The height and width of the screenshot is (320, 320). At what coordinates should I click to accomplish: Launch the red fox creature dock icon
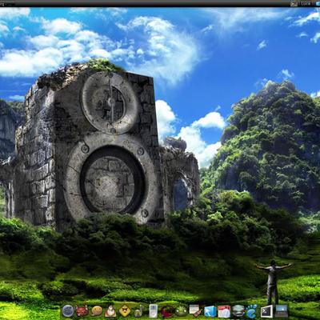coord(82,310)
